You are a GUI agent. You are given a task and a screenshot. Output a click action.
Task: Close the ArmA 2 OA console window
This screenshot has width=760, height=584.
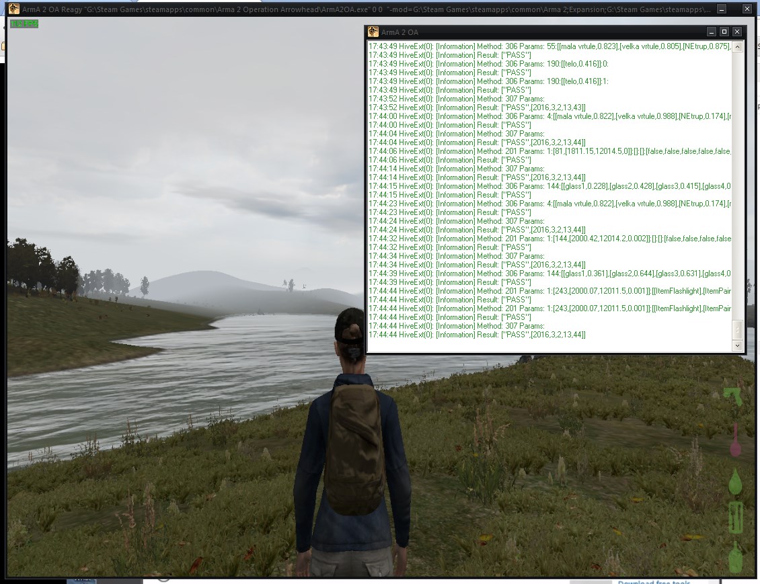736,32
